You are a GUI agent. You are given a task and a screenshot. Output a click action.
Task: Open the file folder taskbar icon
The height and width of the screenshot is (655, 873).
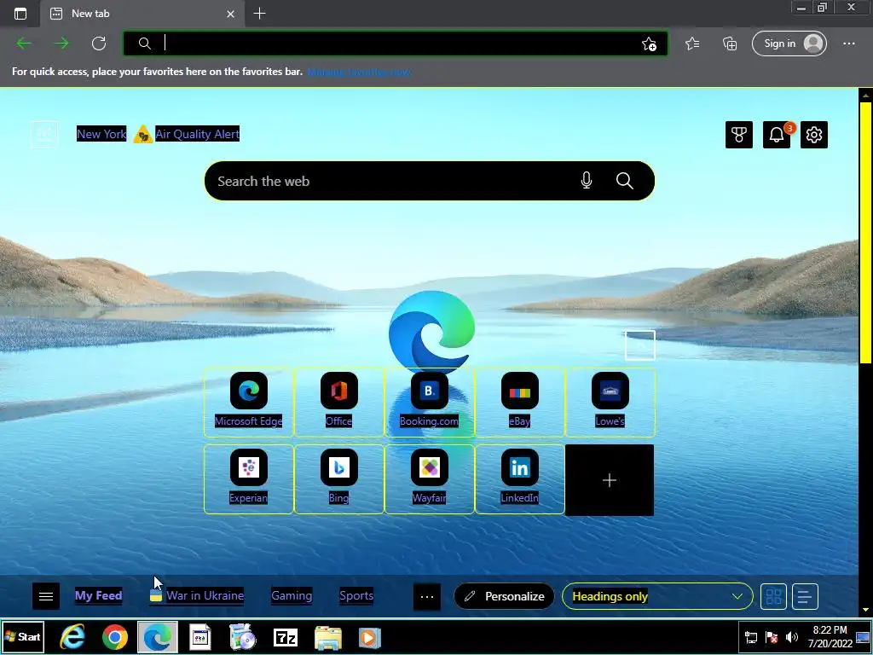click(x=328, y=637)
